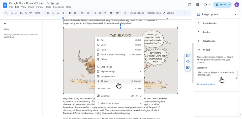Run spelling and grammar check icon
Screen dimensions: 242x119
pos(26,13)
